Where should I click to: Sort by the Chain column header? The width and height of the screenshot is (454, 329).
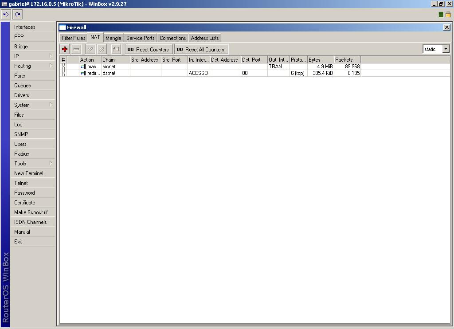(116, 60)
